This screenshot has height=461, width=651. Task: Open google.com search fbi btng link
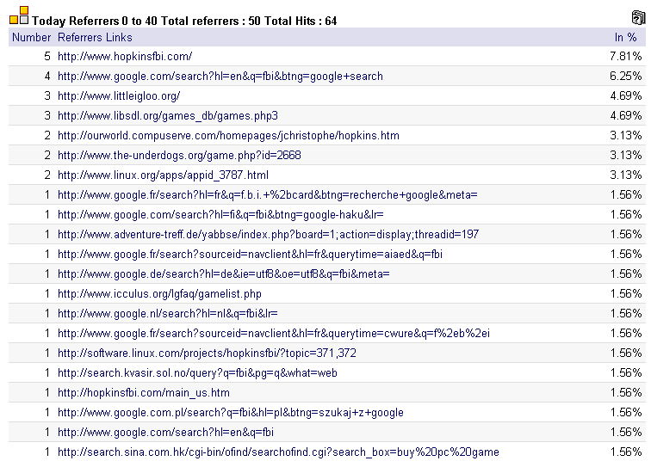point(220,77)
